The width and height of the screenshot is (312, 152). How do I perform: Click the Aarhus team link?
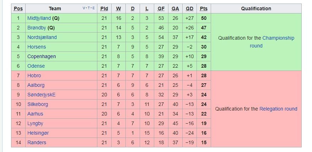35,114
